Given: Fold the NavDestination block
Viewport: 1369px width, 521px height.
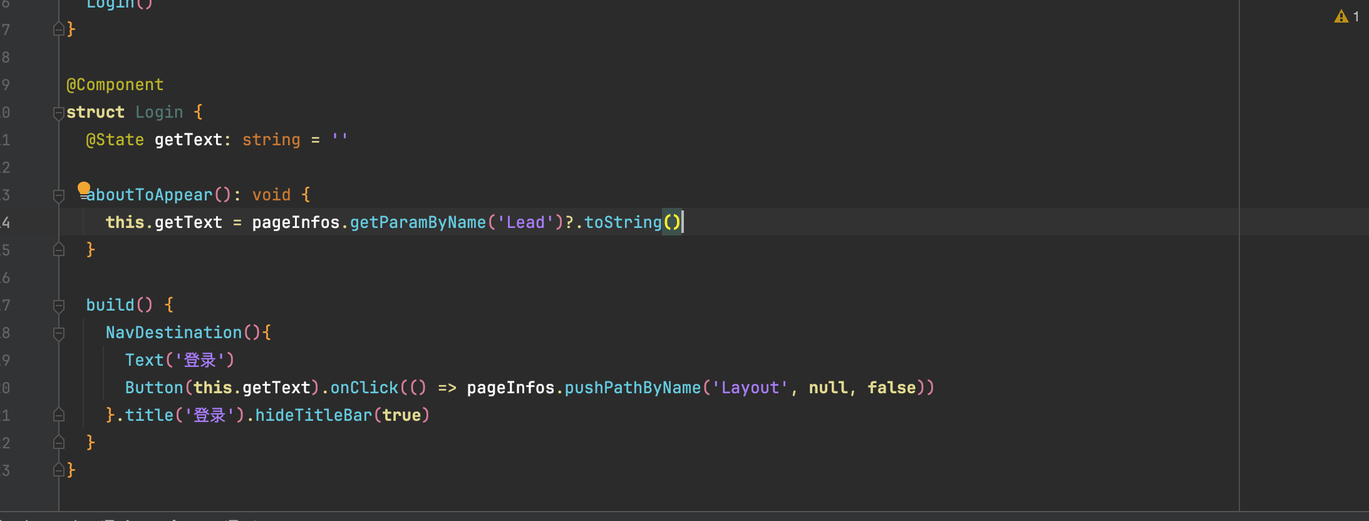Looking at the screenshot, I should 59,333.
